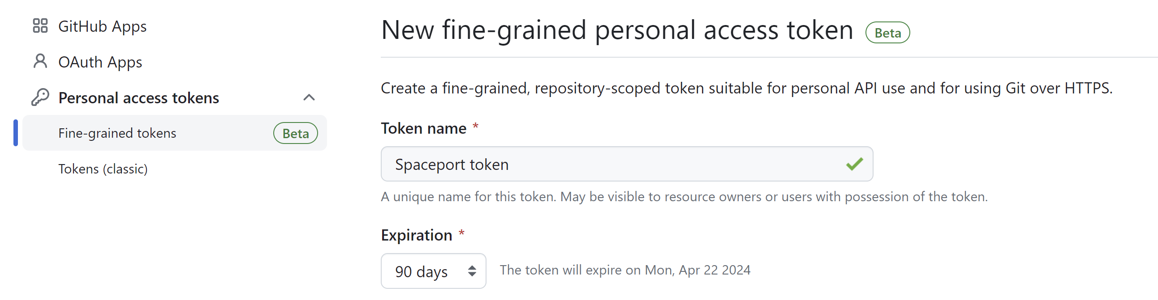Click the page title 'New fine-grained personal access token'
The width and height of the screenshot is (1158, 300).
[617, 30]
